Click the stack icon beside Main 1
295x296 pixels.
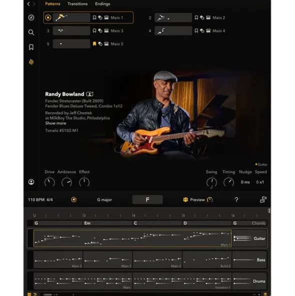[x=106, y=18]
